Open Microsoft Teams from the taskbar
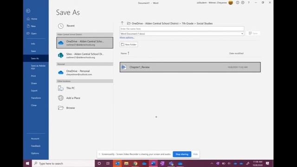 click(171, 163)
